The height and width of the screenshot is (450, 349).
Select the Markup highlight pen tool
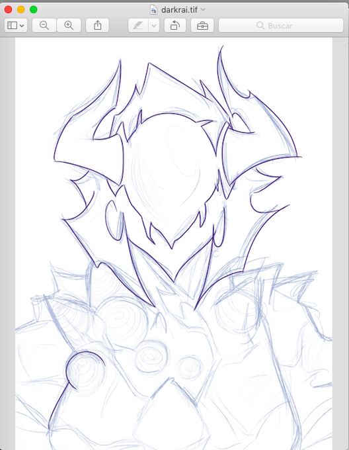tap(138, 26)
